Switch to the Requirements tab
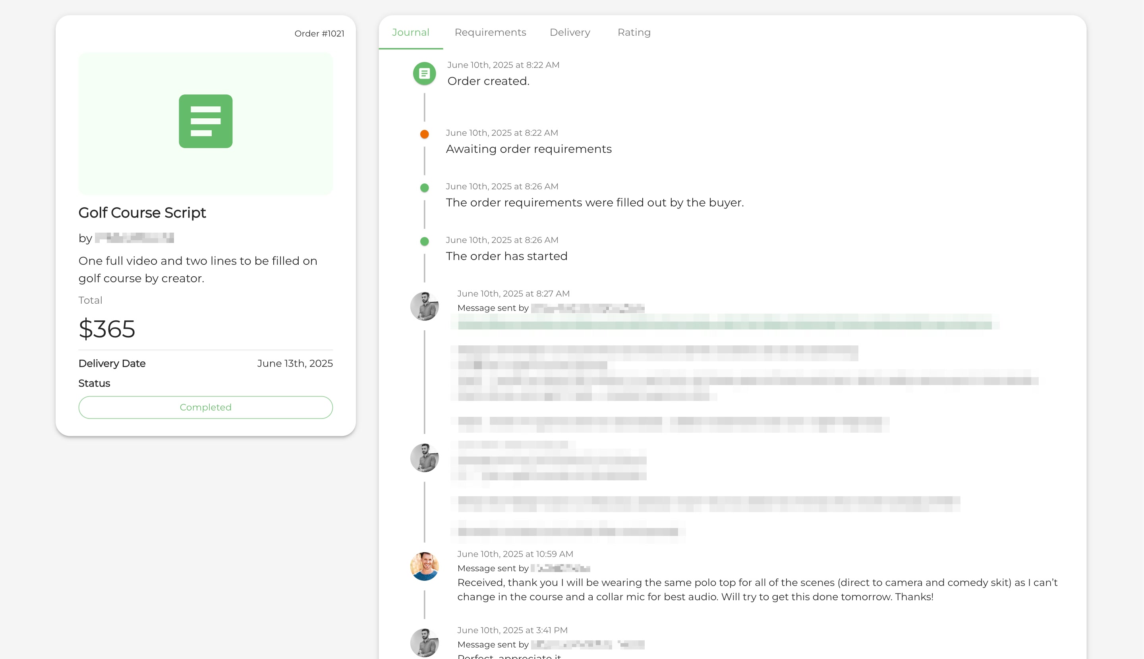The image size is (1144, 659). (490, 33)
